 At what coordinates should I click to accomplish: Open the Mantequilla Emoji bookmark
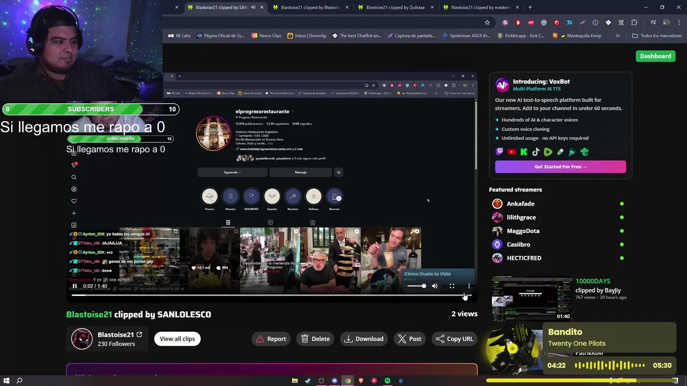pyautogui.click(x=578, y=36)
